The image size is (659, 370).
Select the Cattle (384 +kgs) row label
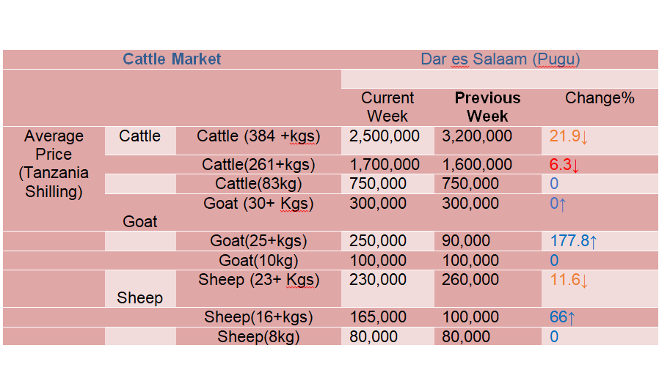click(258, 136)
